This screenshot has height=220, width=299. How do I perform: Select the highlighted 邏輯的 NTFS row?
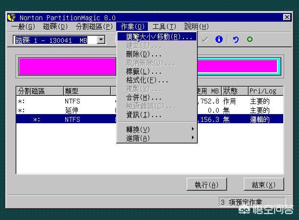150,119
